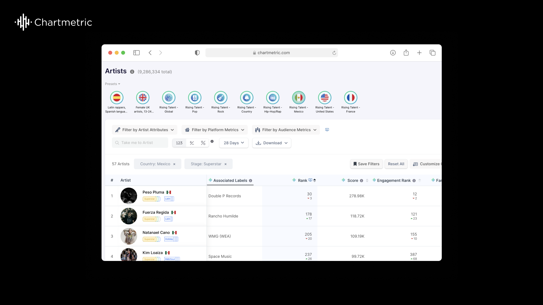Reload the chartmetric.com page
The height and width of the screenshot is (305, 543).
pyautogui.click(x=334, y=53)
